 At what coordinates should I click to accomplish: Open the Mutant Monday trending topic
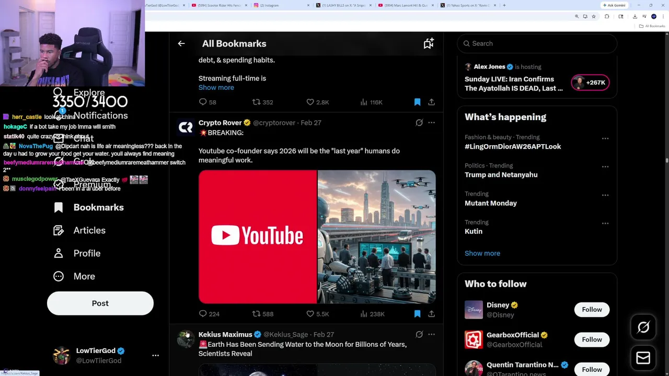pyautogui.click(x=490, y=203)
